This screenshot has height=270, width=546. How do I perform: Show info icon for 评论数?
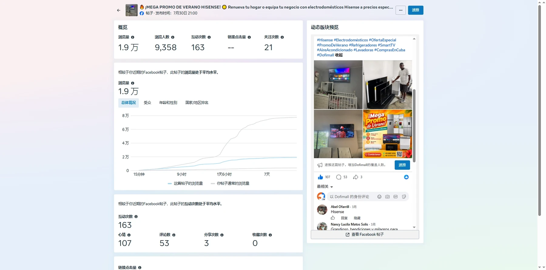174,235
